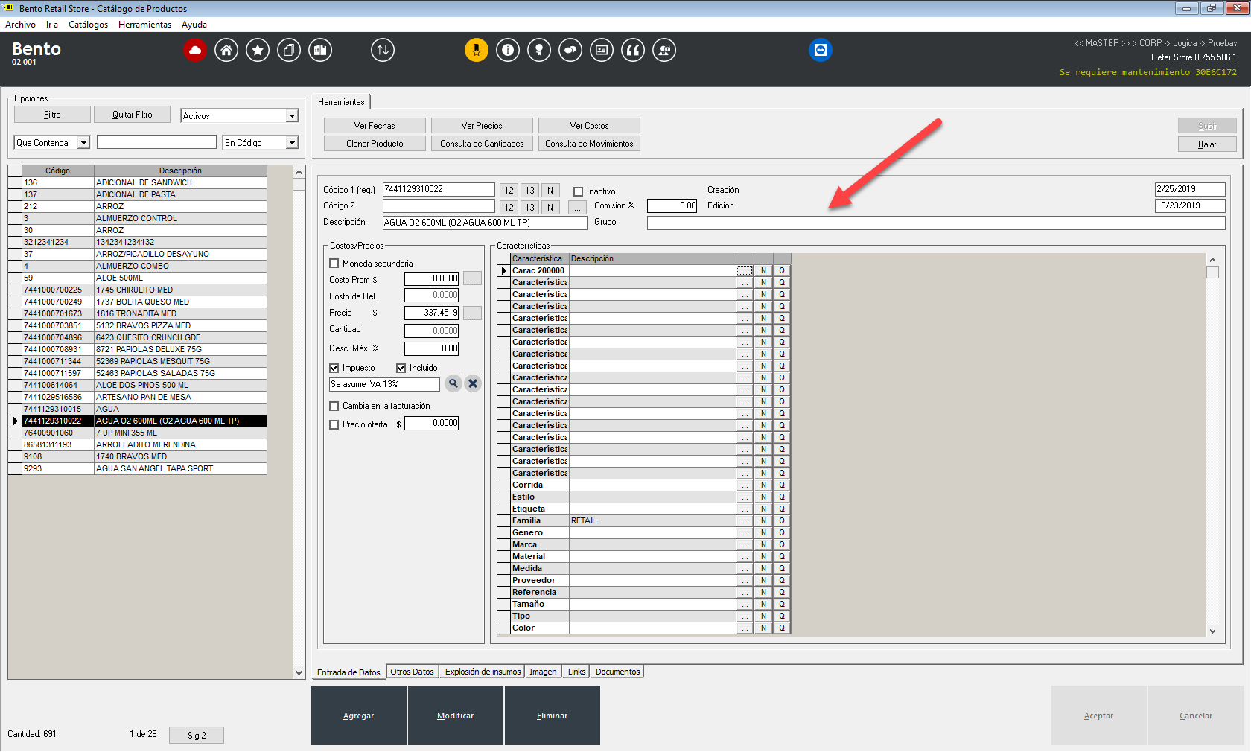The height and width of the screenshot is (752, 1251).
Task: Click the red cloud icon
Action: [195, 50]
